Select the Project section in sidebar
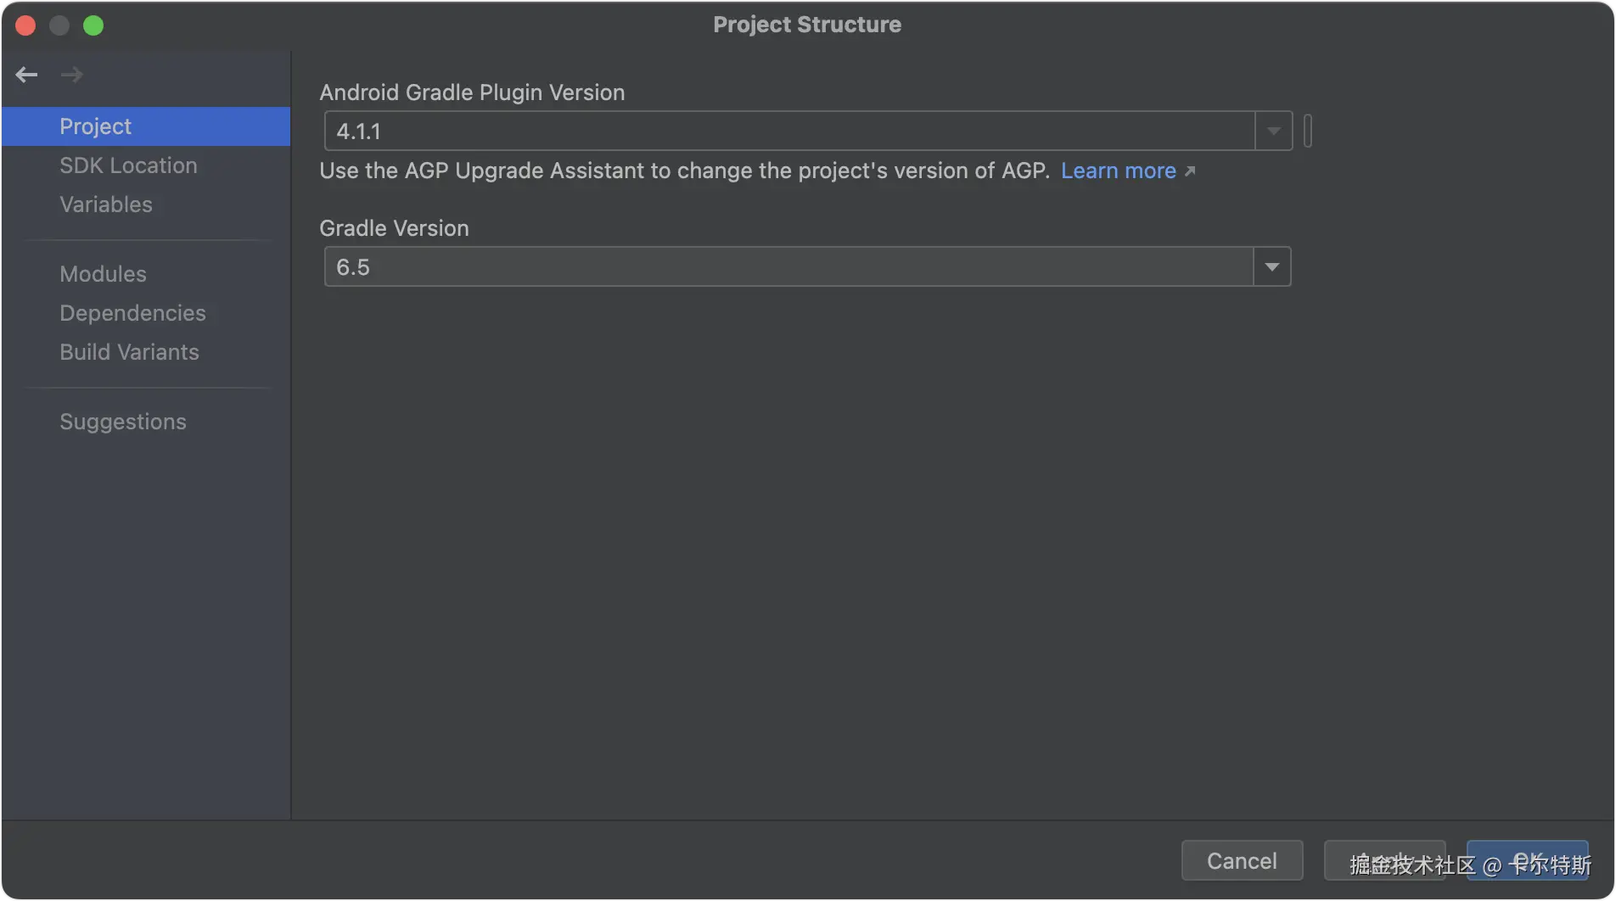The width and height of the screenshot is (1616, 901). (95, 126)
